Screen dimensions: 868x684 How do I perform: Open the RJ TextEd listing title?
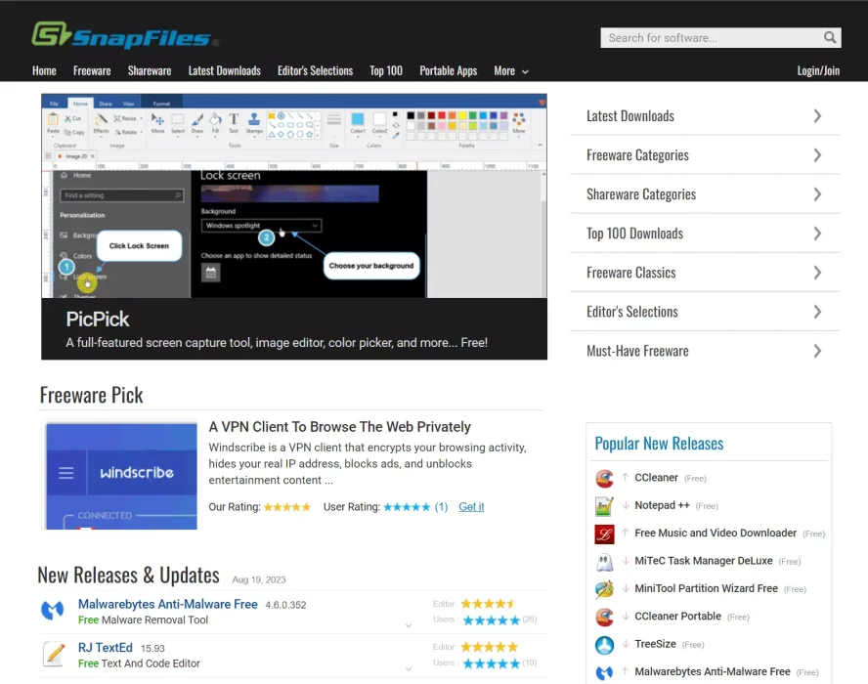click(x=106, y=648)
